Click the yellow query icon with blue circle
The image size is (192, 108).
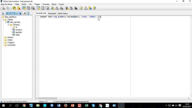pyautogui.click(x=90, y=8)
